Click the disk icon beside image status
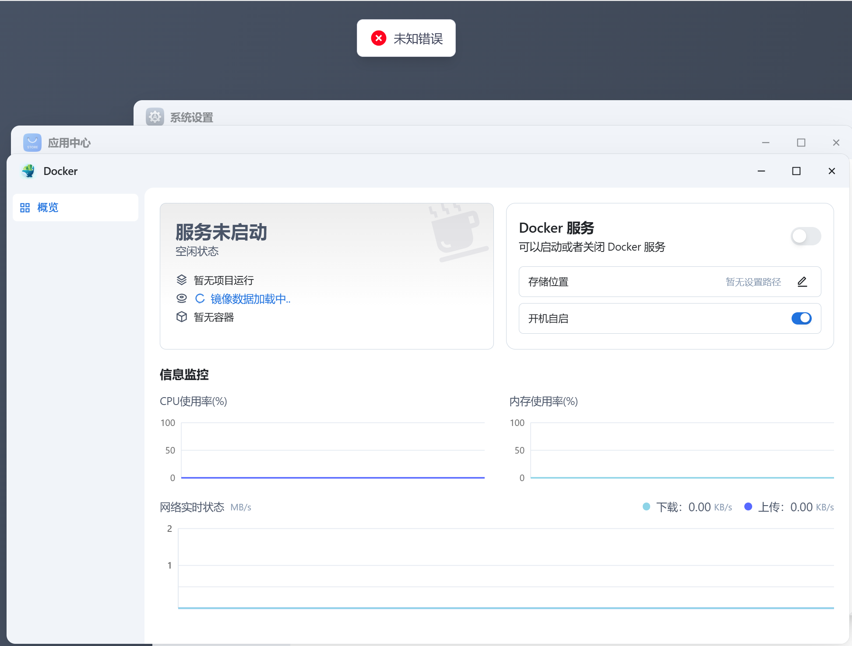This screenshot has width=852, height=646. pos(182,298)
